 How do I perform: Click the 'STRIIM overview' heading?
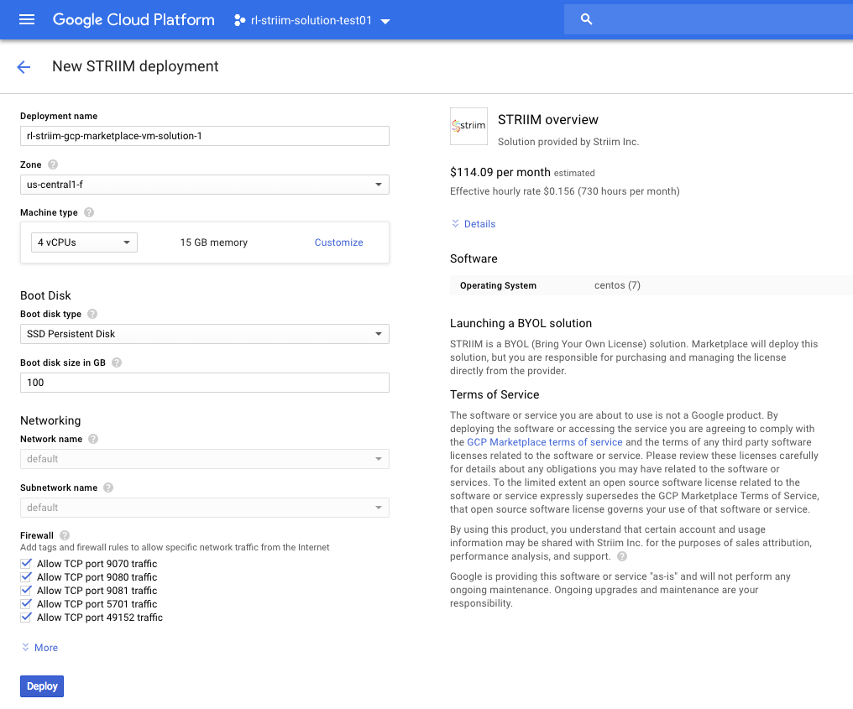pos(547,120)
